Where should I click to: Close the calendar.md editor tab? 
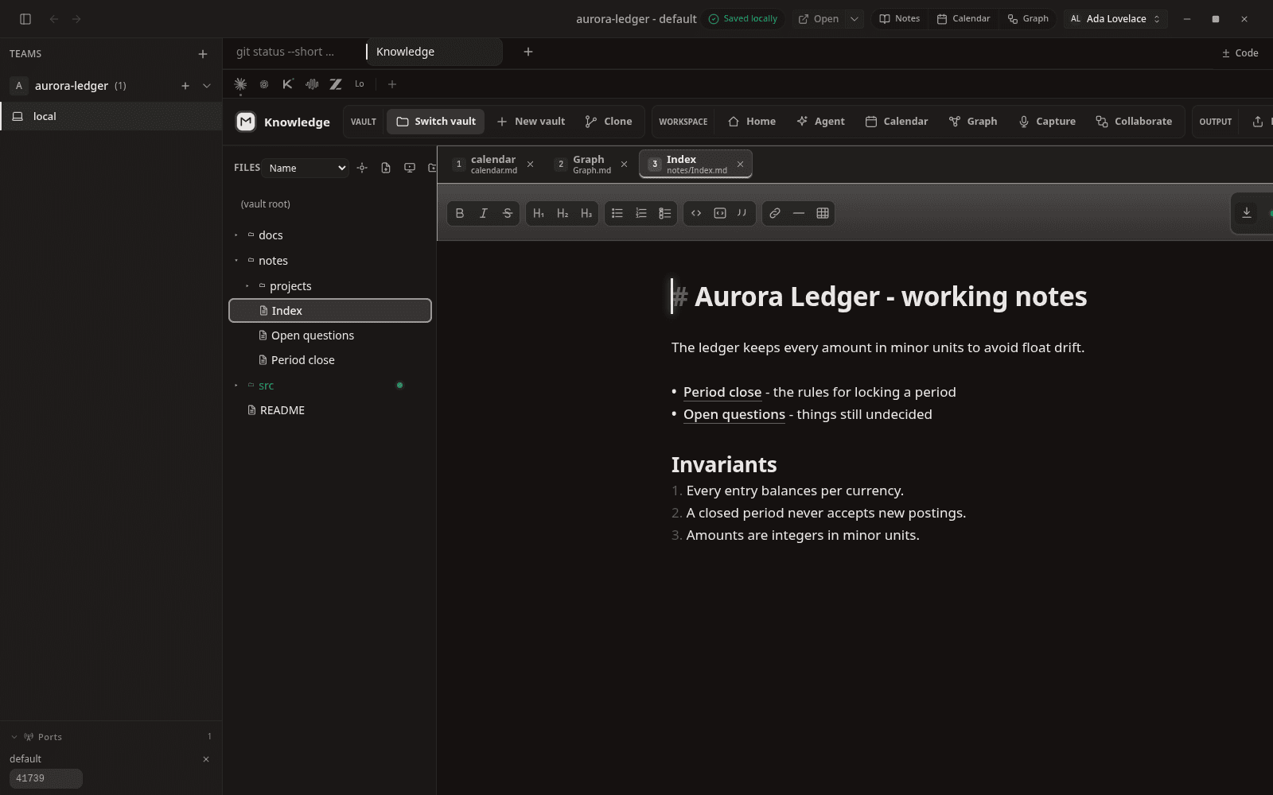530,165
